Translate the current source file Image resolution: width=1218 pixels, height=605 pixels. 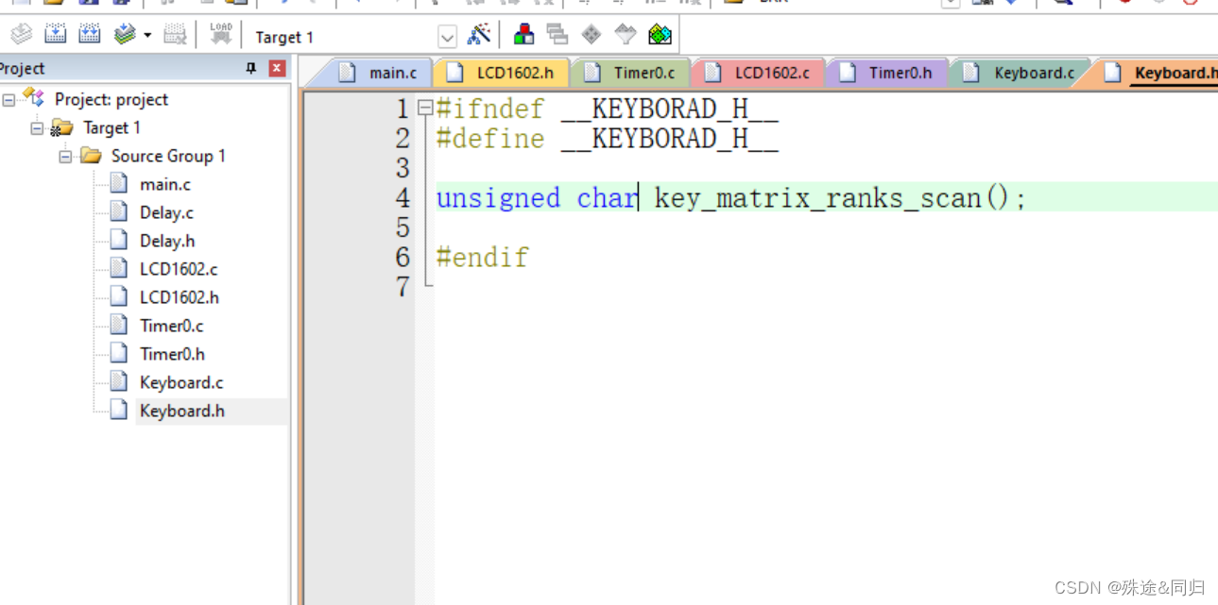click(x=21, y=34)
